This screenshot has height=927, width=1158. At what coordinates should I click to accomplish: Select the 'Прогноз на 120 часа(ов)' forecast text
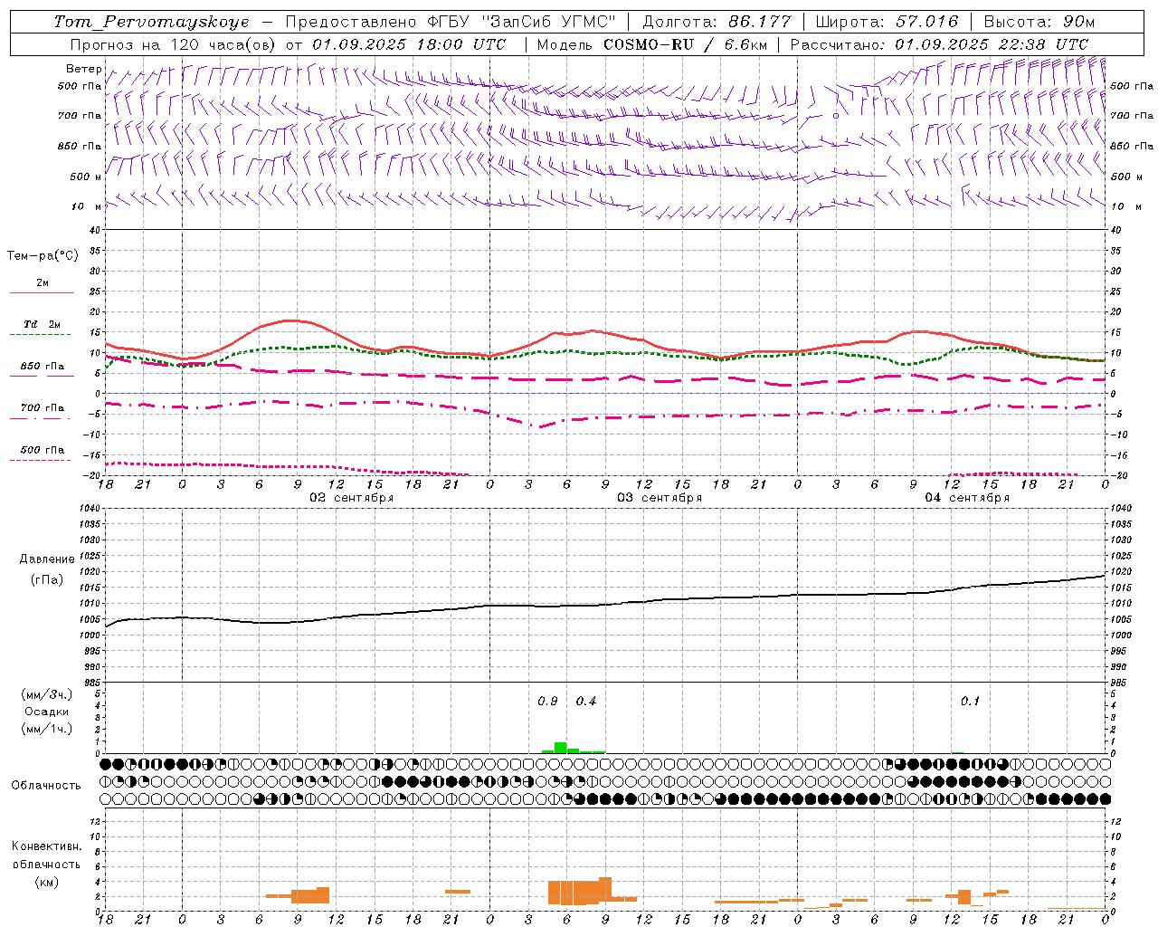coord(174,44)
